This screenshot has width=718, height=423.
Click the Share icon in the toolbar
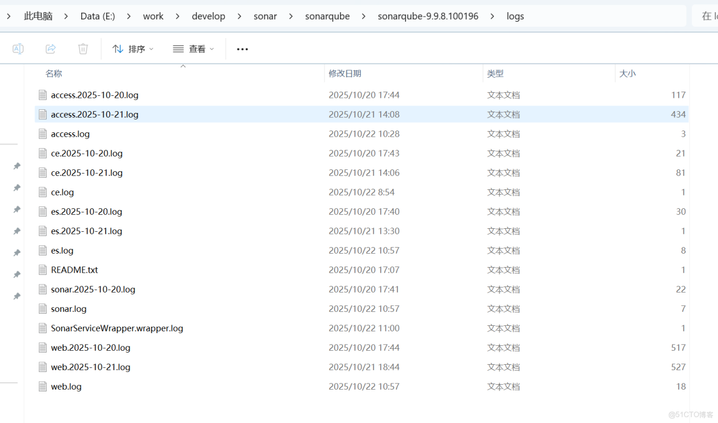(x=50, y=49)
